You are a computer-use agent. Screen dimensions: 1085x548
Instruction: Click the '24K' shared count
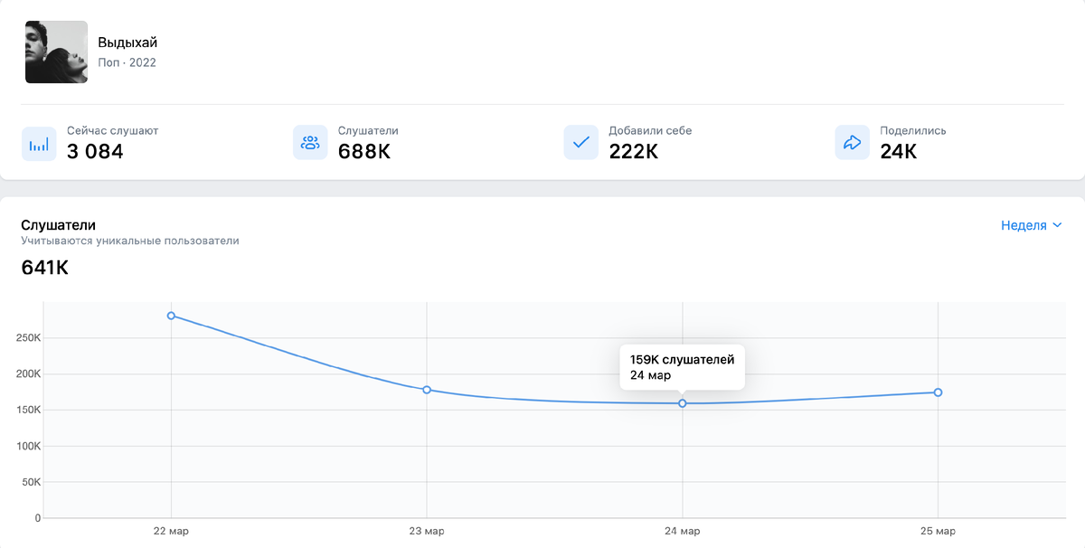point(899,152)
